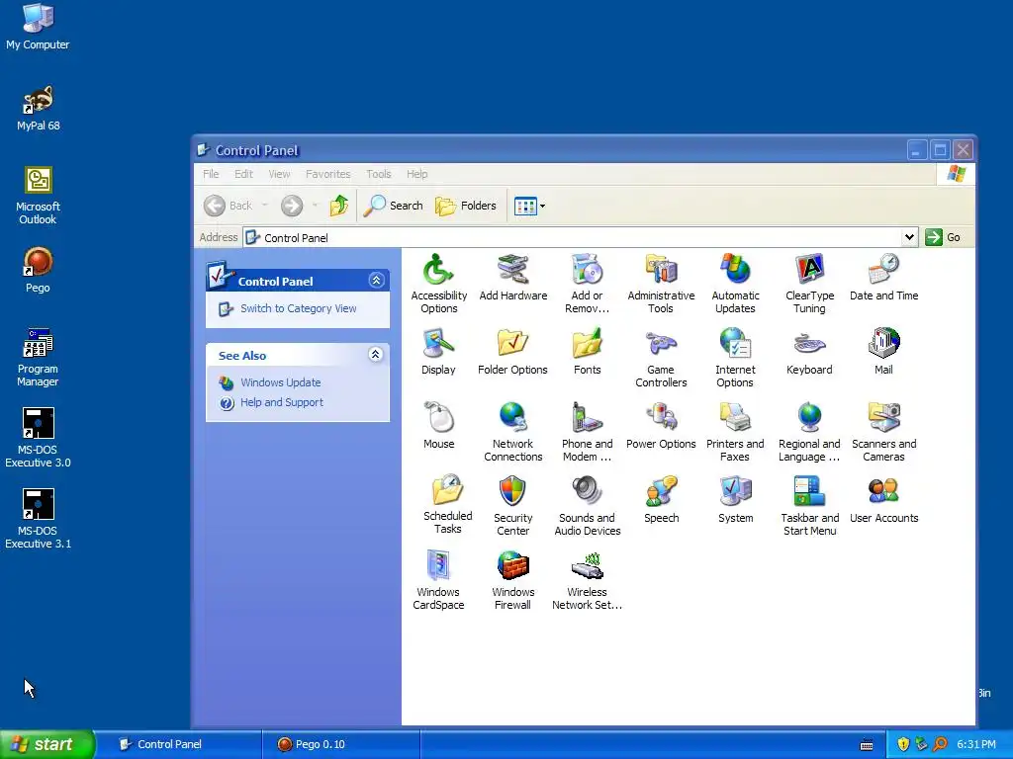Open the Views dropdown arrow in toolbar
Image resolution: width=1013 pixels, height=759 pixels.
pos(542,206)
